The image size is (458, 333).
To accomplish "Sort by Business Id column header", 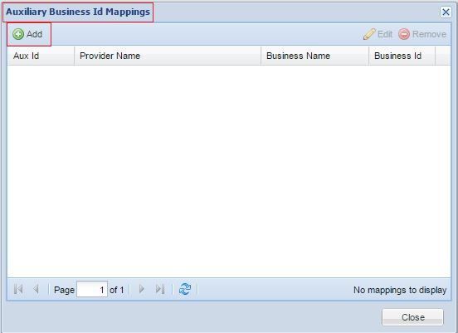I will (x=402, y=56).
